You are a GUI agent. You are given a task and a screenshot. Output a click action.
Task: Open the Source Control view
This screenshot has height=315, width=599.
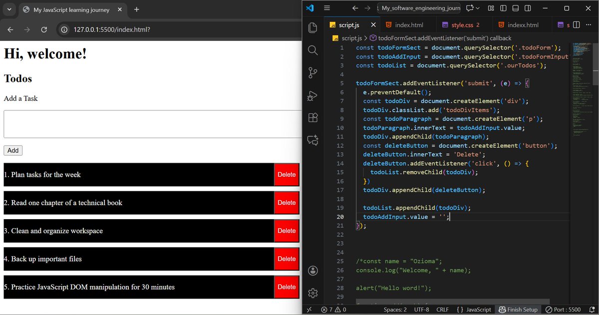click(313, 73)
